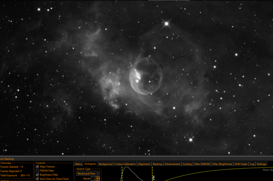273x181 pixels.
Task: Click the Bubble Nebula in the image
Action: pos(146,76)
